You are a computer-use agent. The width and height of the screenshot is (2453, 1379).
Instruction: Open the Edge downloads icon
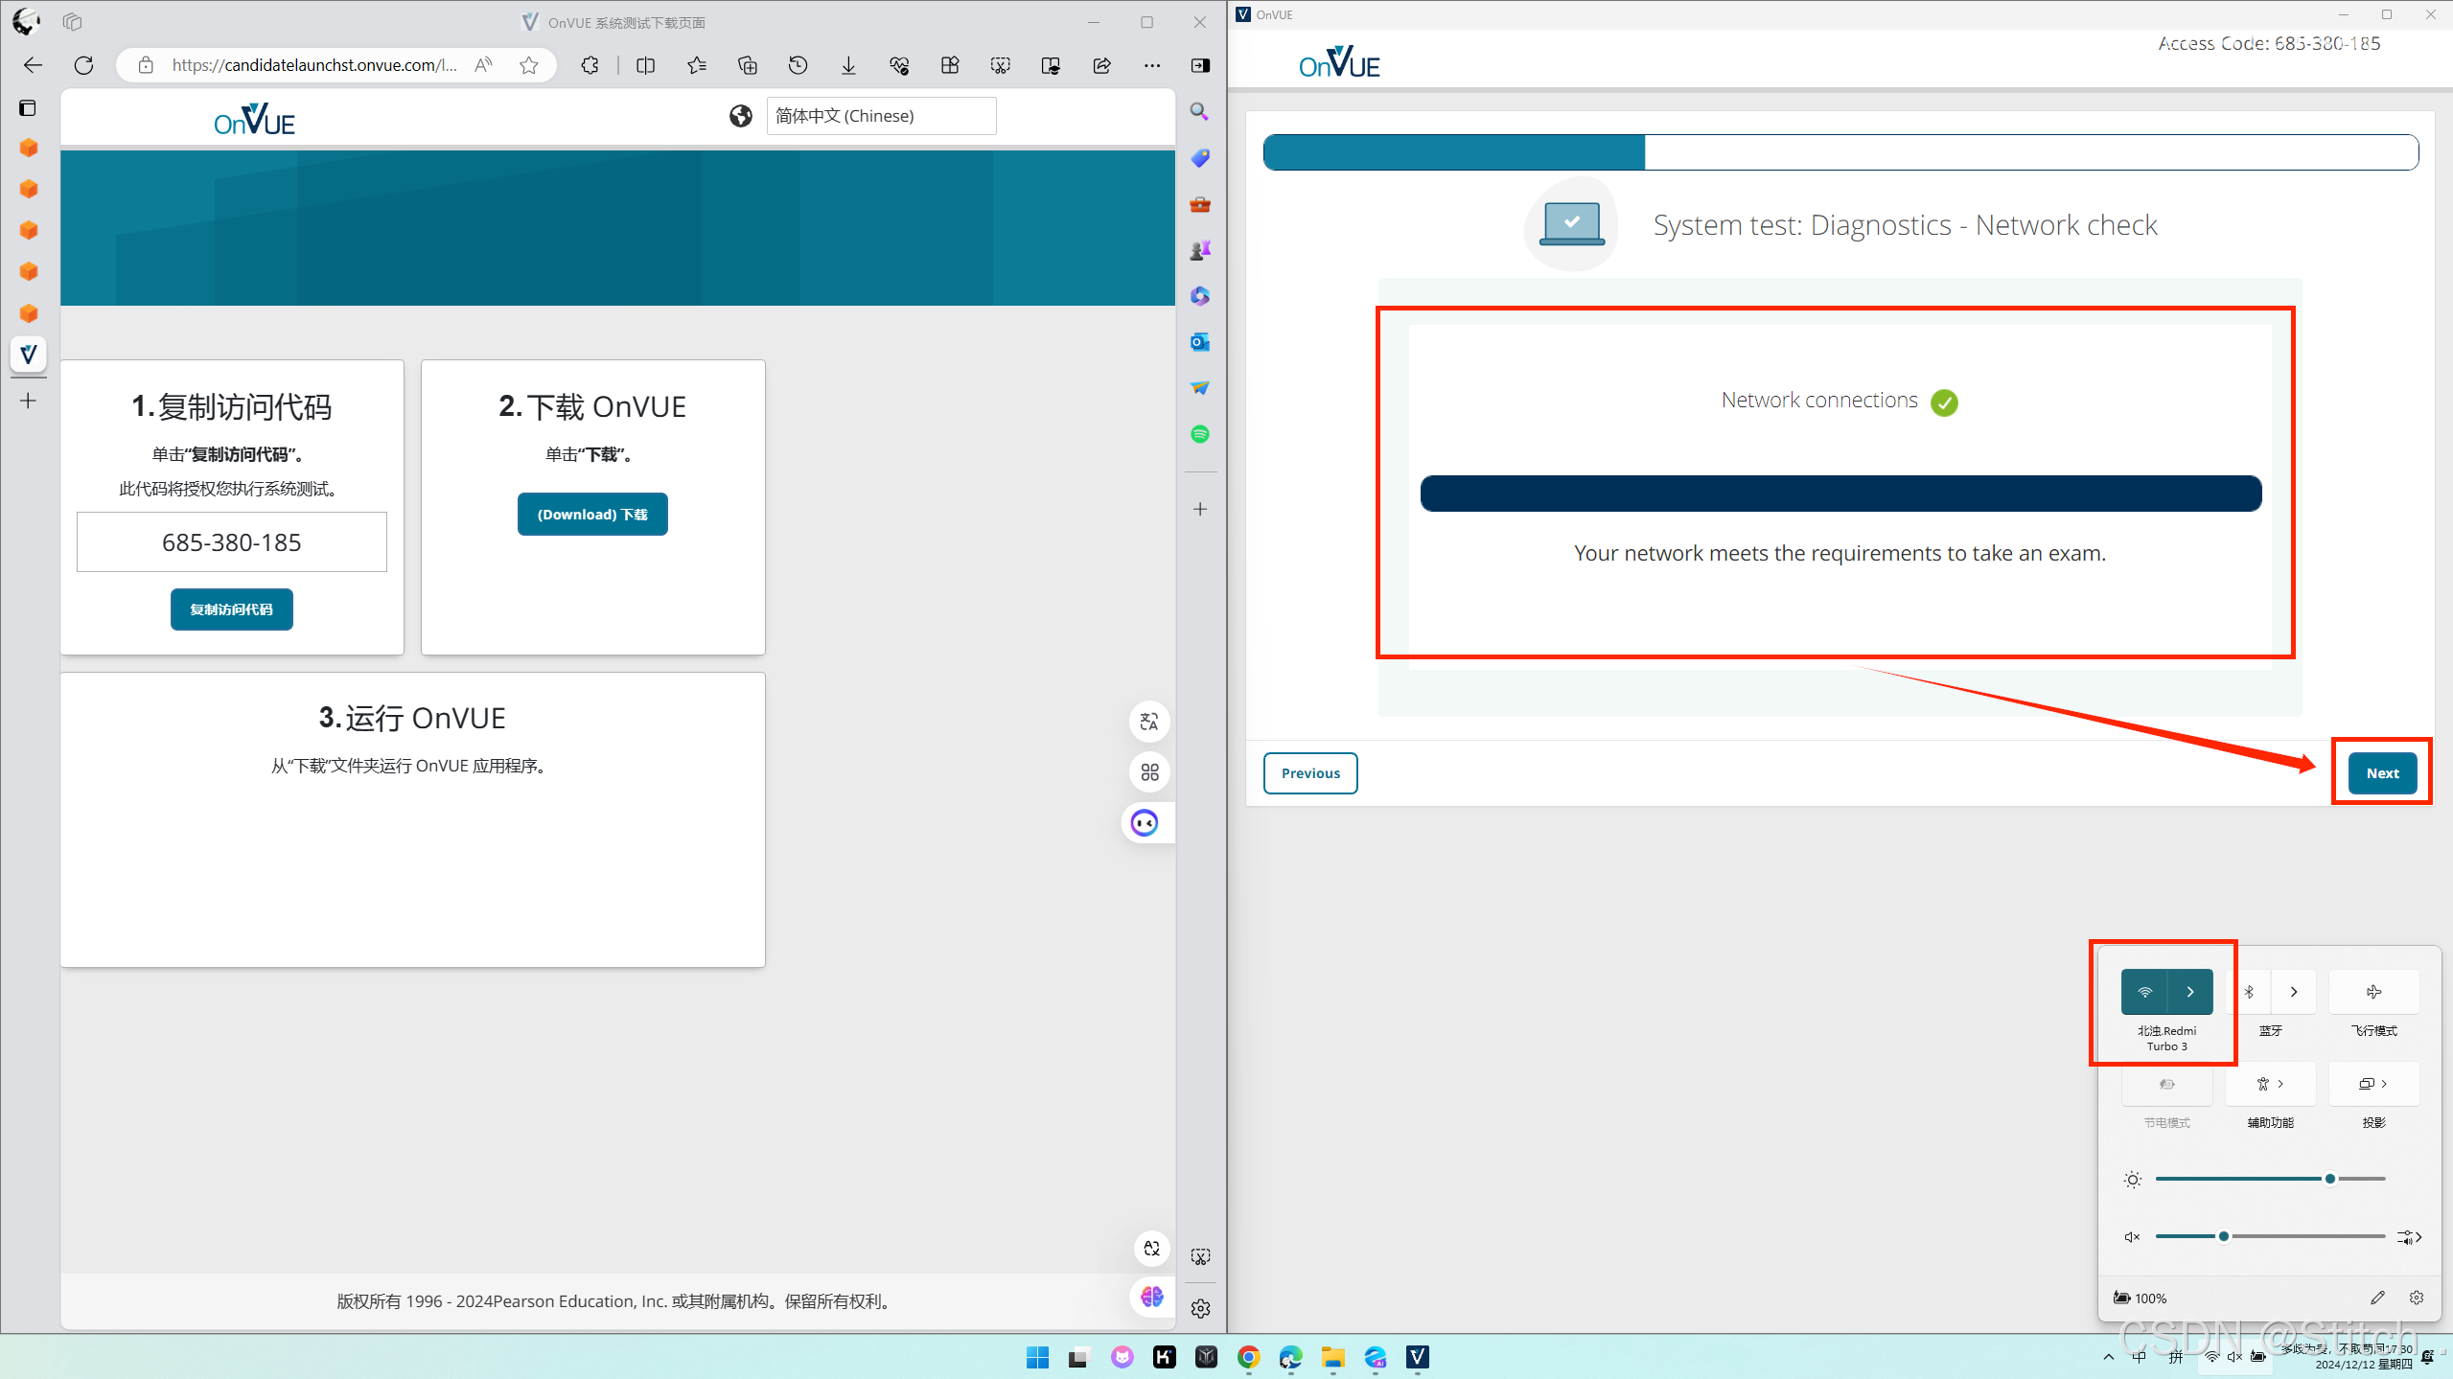point(848,65)
